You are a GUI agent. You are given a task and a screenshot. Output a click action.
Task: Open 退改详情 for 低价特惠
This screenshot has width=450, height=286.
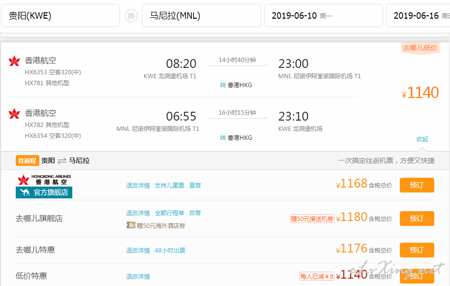138,277
